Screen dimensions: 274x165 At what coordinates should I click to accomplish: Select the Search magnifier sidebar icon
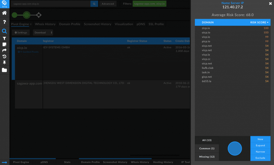coord(4,31)
